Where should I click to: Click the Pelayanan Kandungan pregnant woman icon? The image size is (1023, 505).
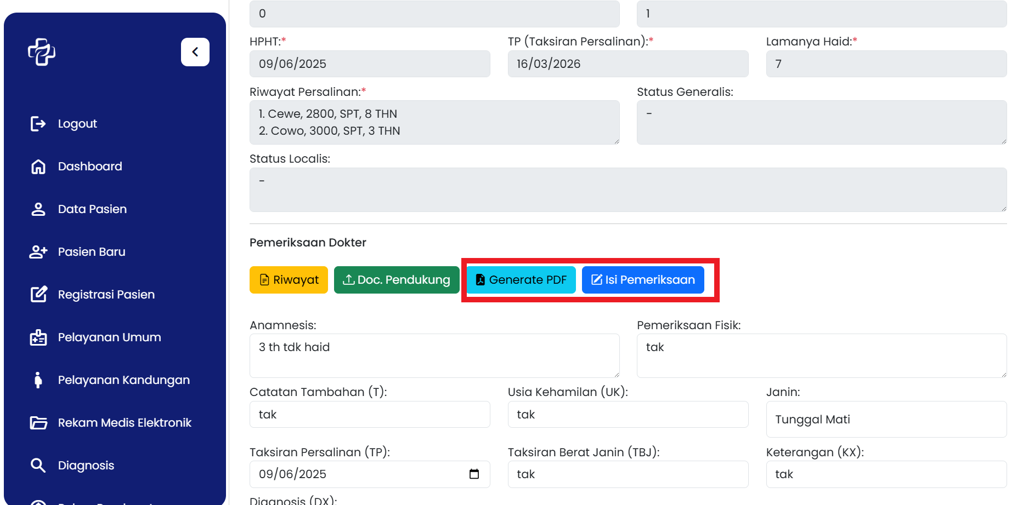[x=38, y=380]
